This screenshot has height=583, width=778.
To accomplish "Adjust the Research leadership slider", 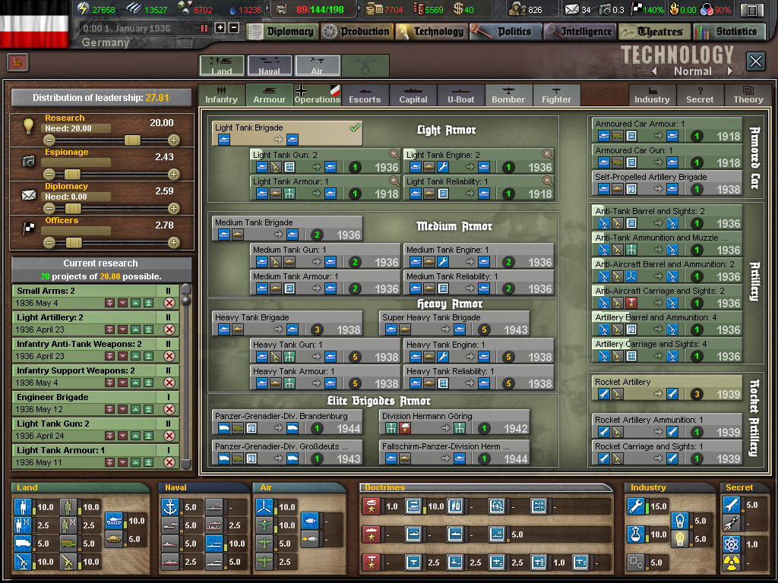I will point(132,140).
